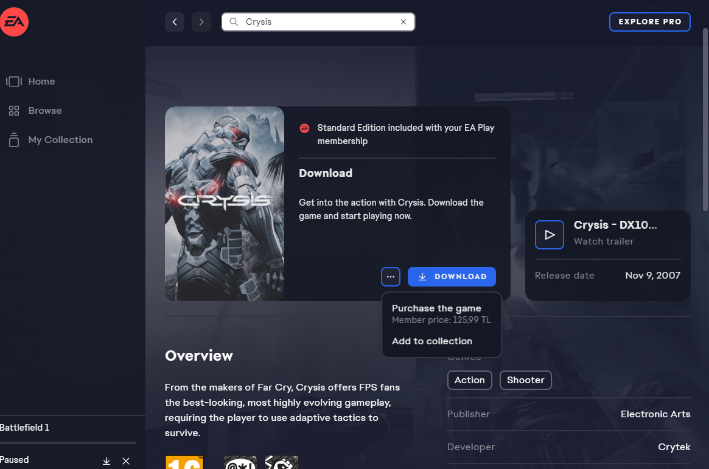Image resolution: width=709 pixels, height=469 pixels.
Task: Click the Battlefield 1 download entry
Action: 24,428
